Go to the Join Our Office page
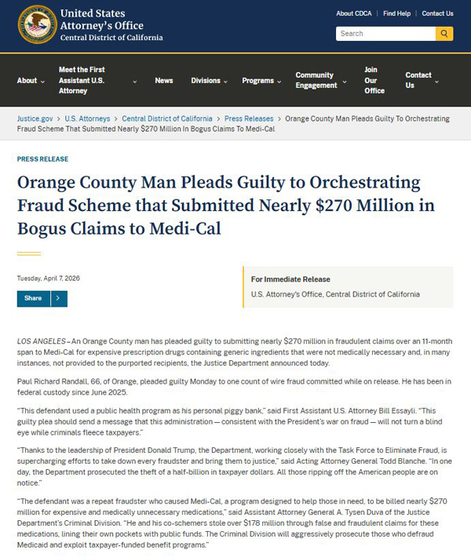This screenshot has width=471, height=557. pos(374,81)
